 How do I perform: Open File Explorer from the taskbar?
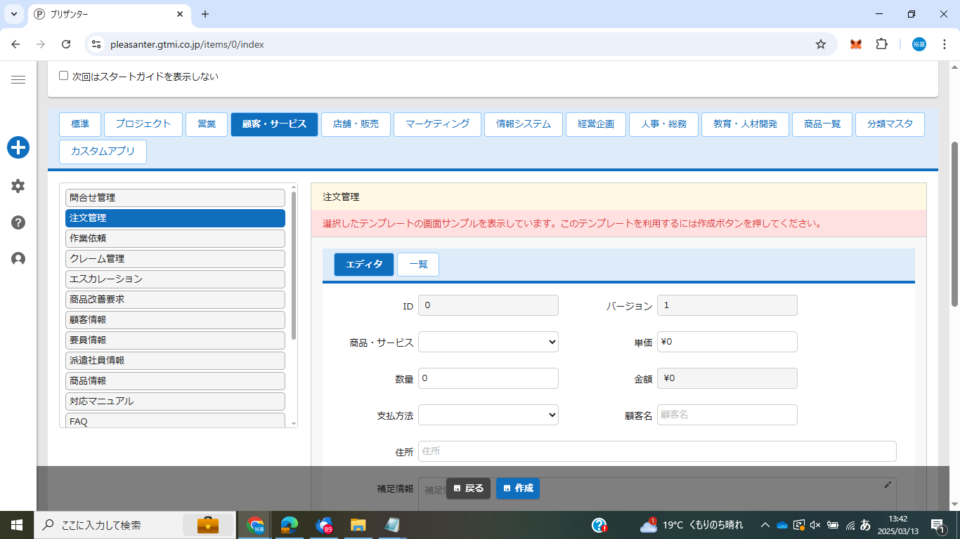click(x=358, y=525)
